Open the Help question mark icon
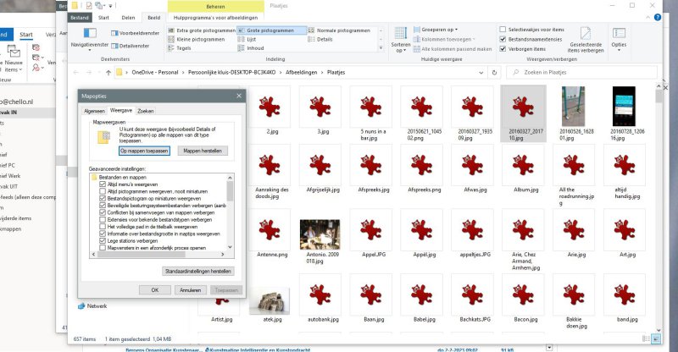 tap(658, 18)
